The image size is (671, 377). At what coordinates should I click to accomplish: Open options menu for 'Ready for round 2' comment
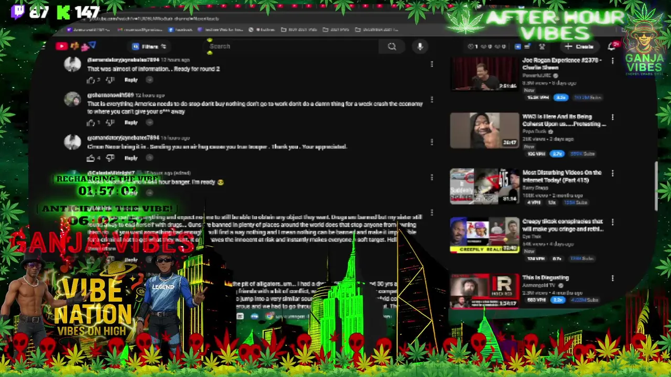coord(431,64)
